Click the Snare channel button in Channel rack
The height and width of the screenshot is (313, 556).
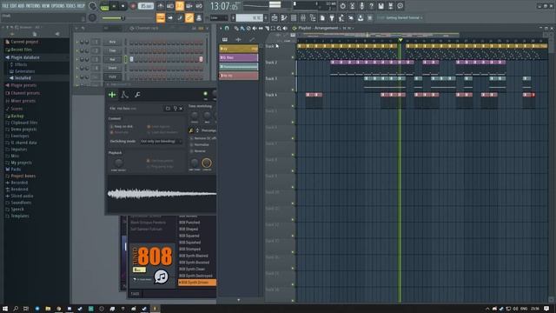(112, 68)
